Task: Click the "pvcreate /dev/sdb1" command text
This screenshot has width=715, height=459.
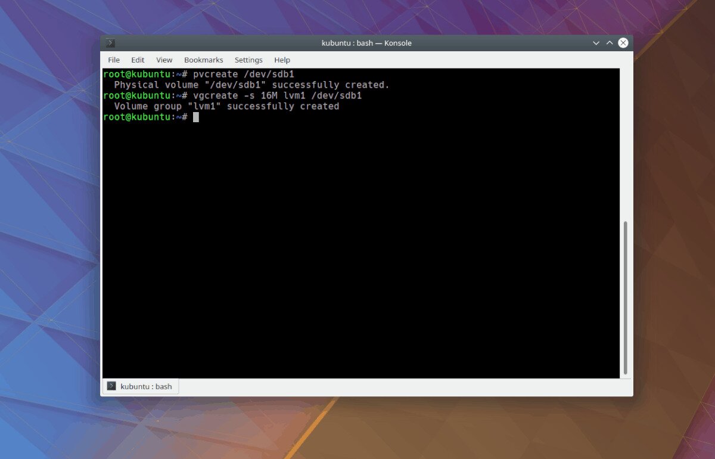Action: pos(244,74)
